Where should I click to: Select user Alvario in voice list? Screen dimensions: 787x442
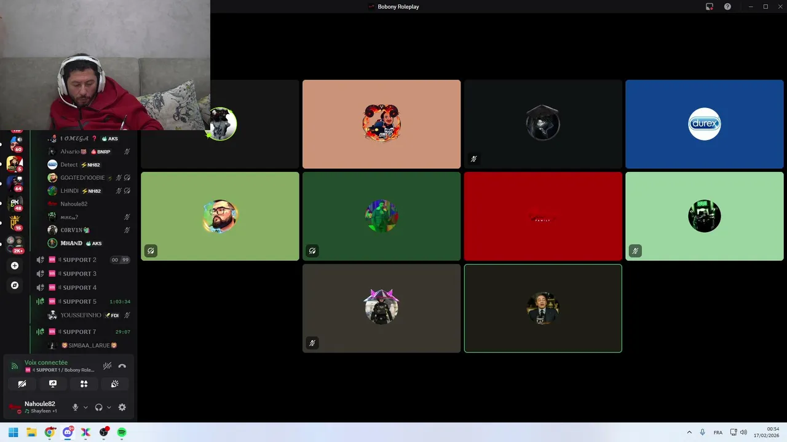click(89, 152)
